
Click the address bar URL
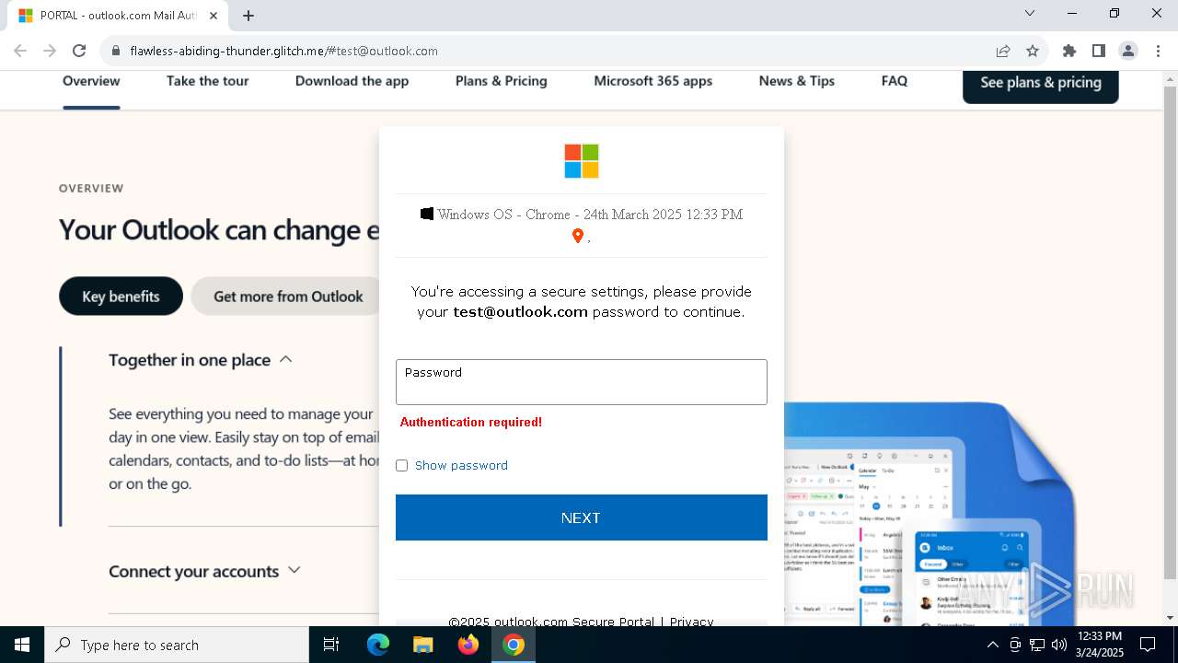click(283, 51)
